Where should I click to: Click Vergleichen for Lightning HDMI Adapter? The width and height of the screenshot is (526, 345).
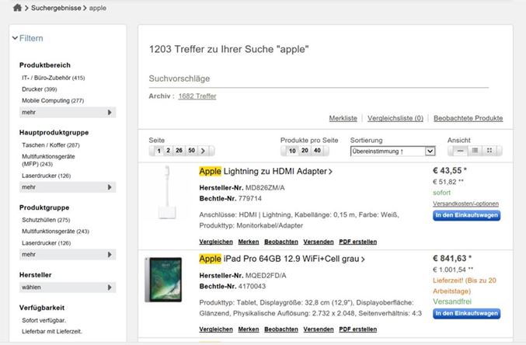click(x=216, y=242)
